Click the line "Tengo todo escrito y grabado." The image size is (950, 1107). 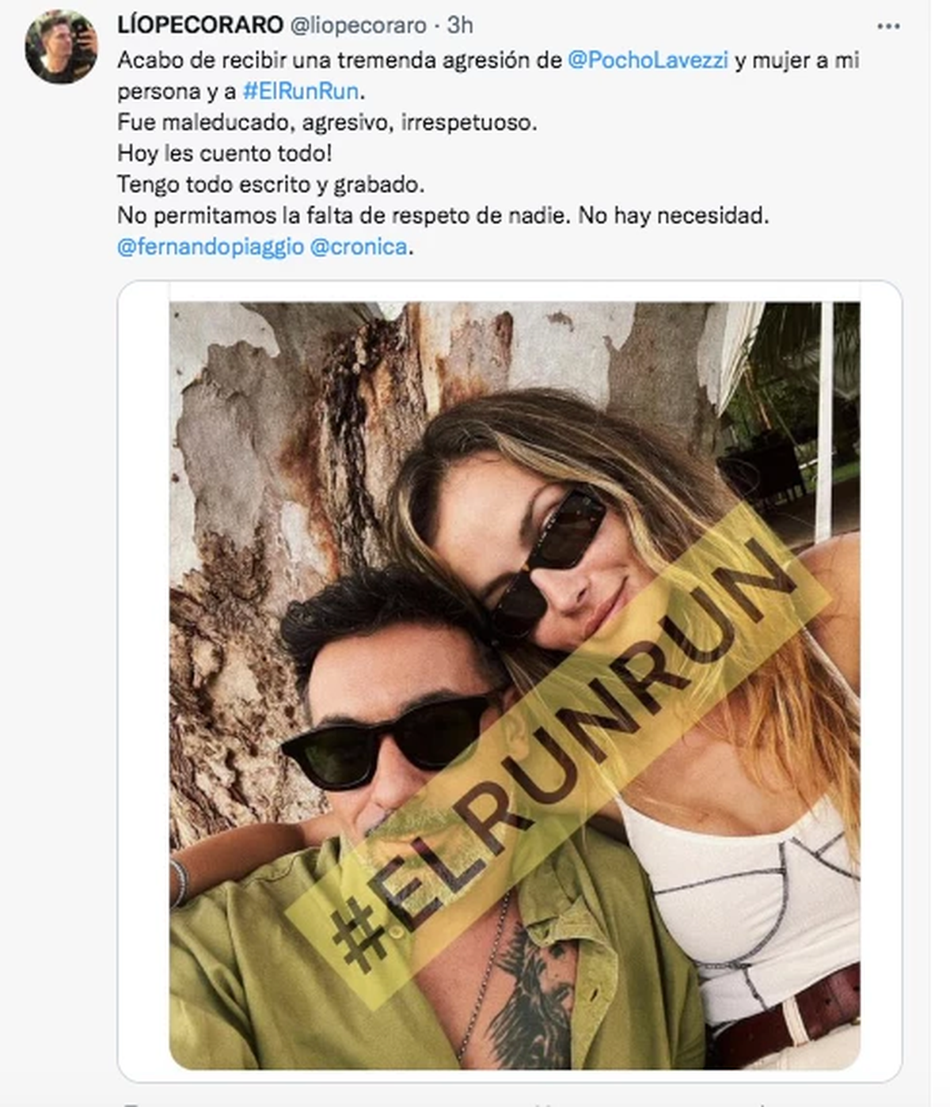(271, 184)
